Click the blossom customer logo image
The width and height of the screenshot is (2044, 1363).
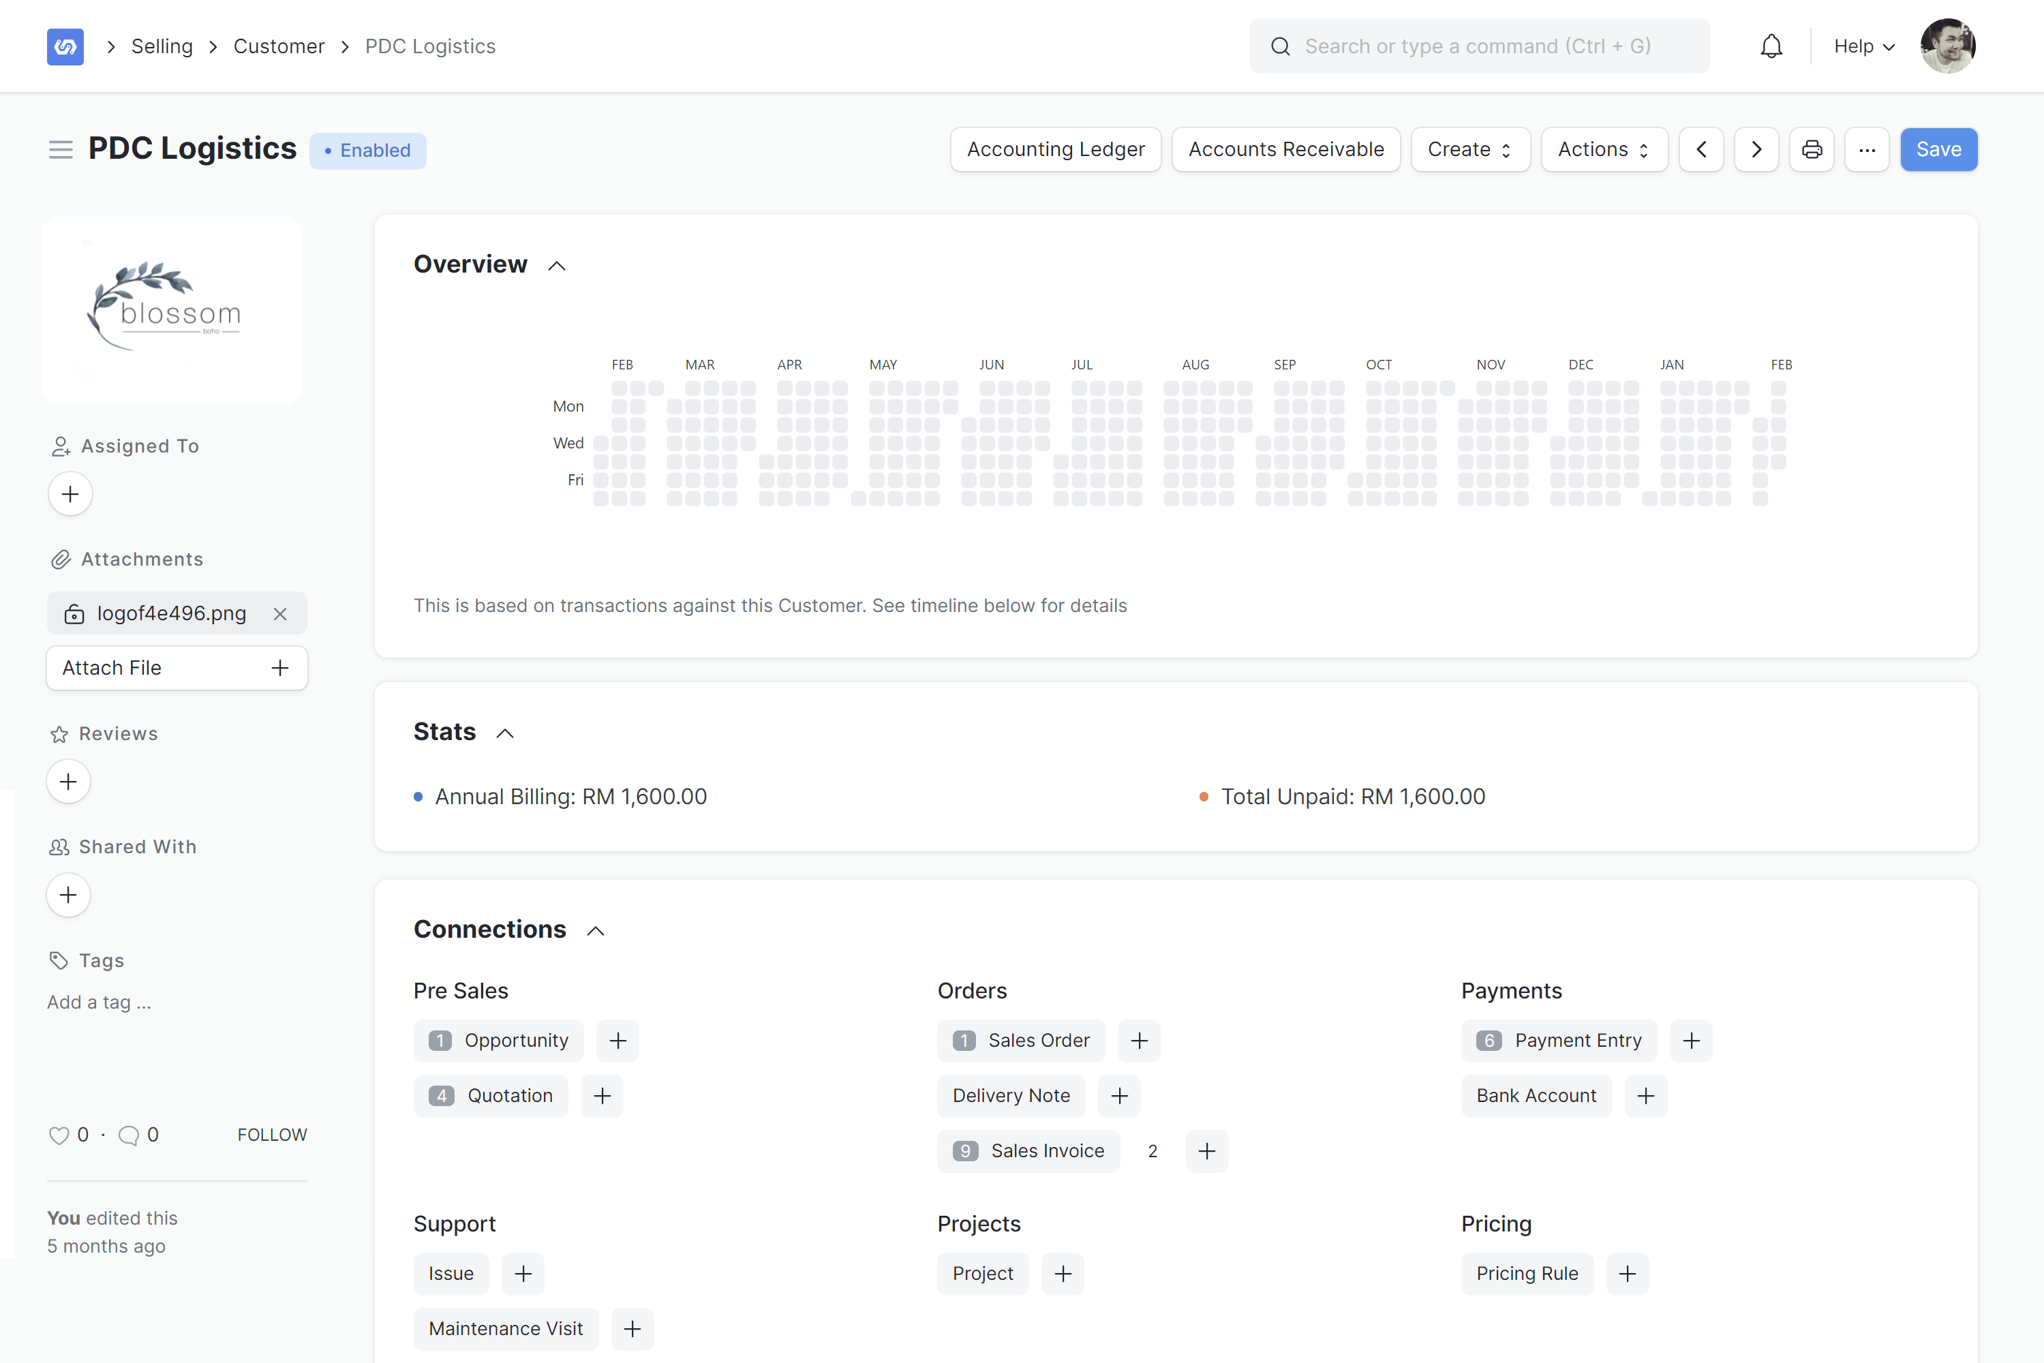171,309
